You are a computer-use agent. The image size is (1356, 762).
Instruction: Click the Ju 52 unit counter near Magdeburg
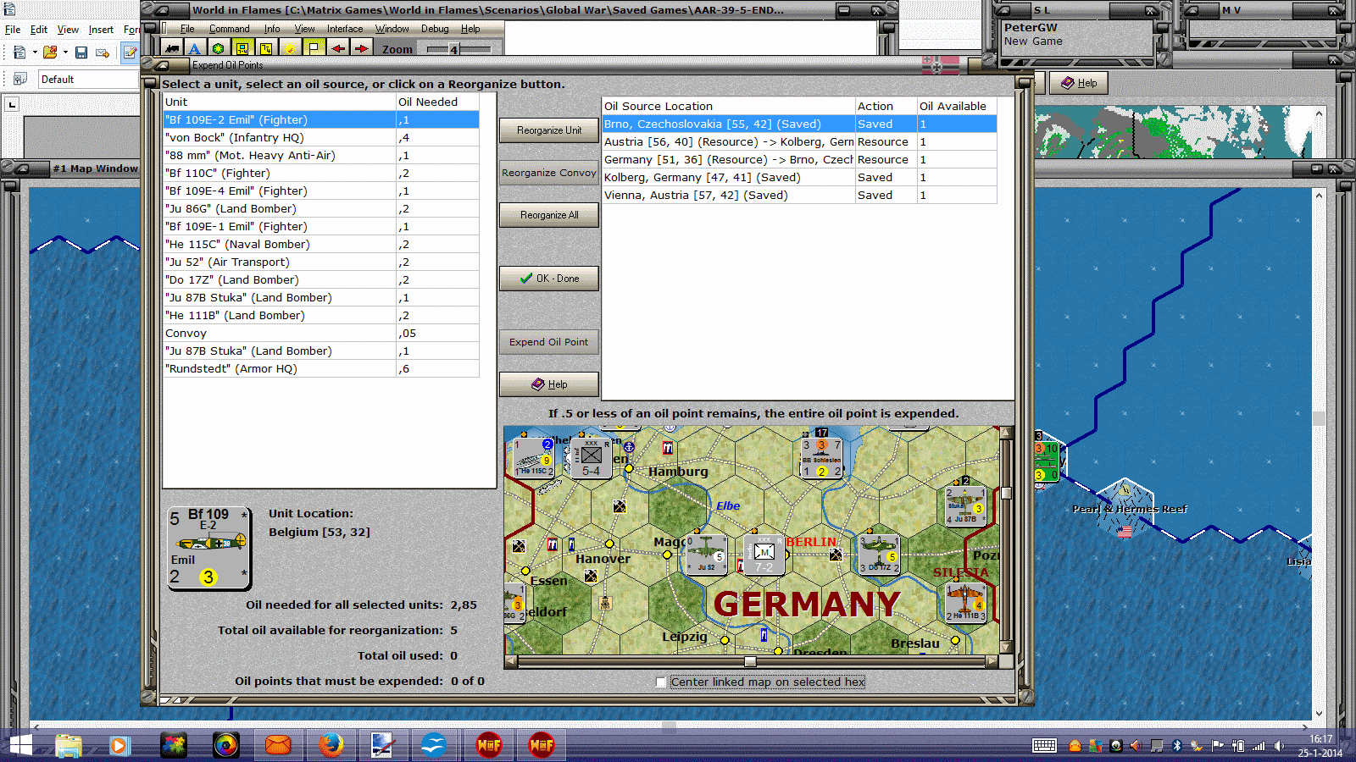pos(707,555)
